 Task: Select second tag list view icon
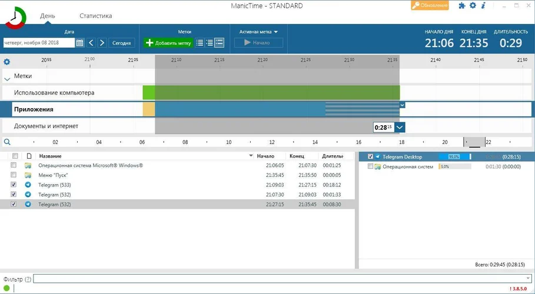tap(210, 43)
